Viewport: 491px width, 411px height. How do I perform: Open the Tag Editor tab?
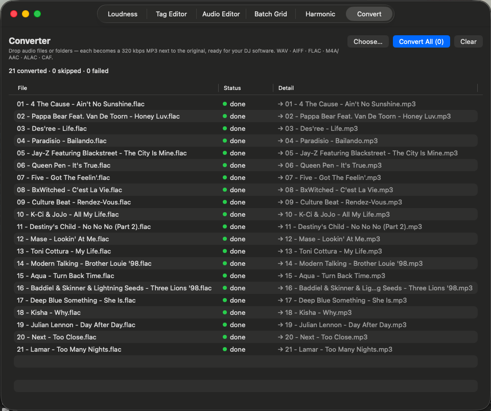(171, 14)
